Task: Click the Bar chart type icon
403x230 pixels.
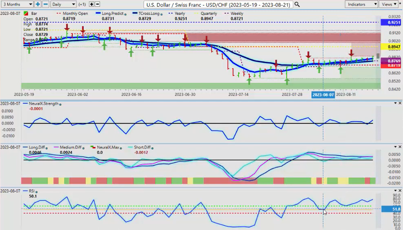Action: click(25, 13)
